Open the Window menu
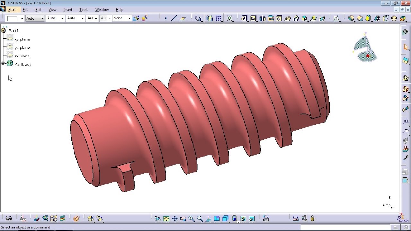 (102, 10)
